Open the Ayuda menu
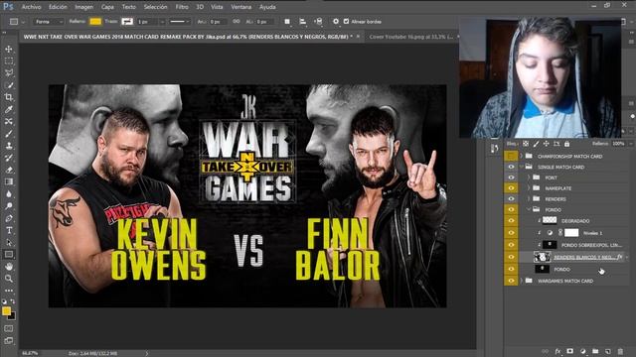This screenshot has height=357, width=636. pyautogui.click(x=267, y=7)
